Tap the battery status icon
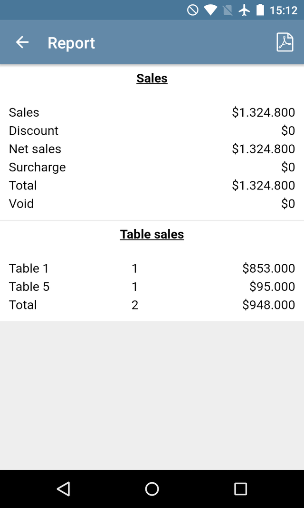 [260, 10]
